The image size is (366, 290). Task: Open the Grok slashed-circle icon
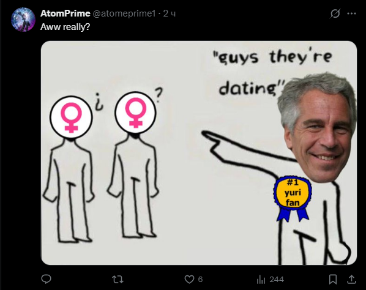pos(335,13)
